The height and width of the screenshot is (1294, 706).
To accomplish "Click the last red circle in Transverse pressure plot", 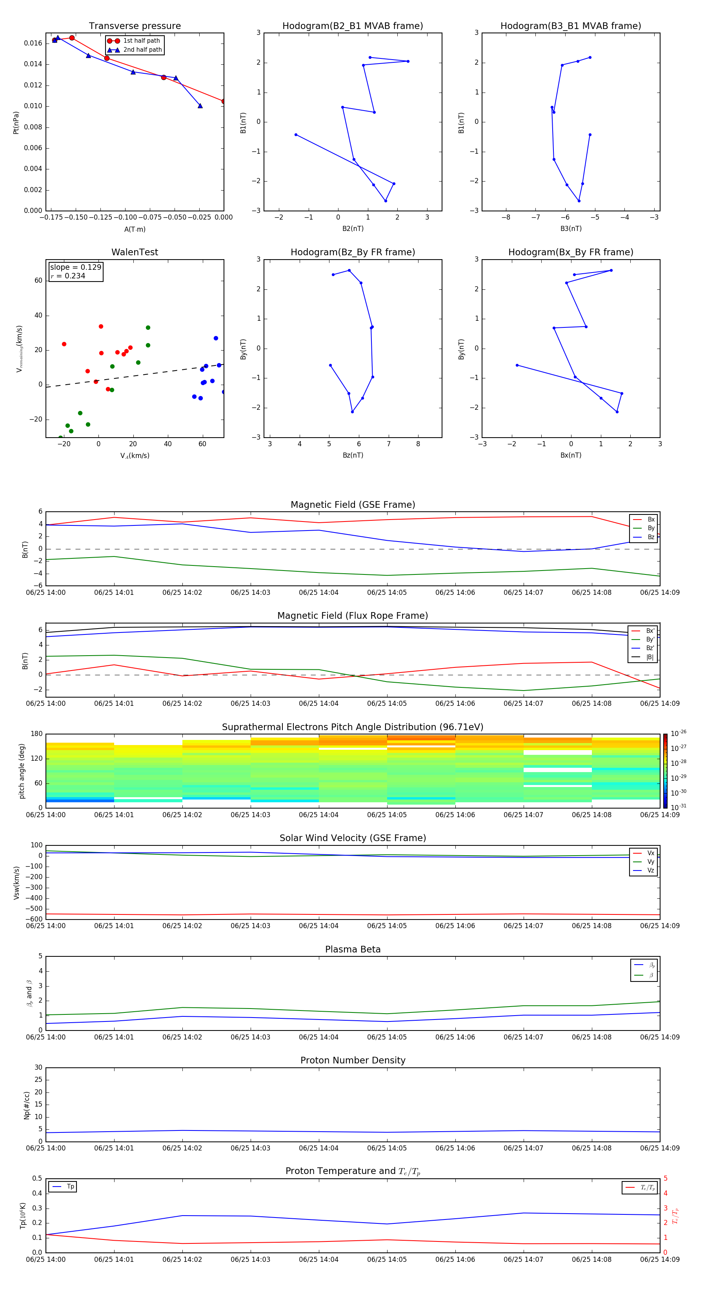I will pos(223,102).
